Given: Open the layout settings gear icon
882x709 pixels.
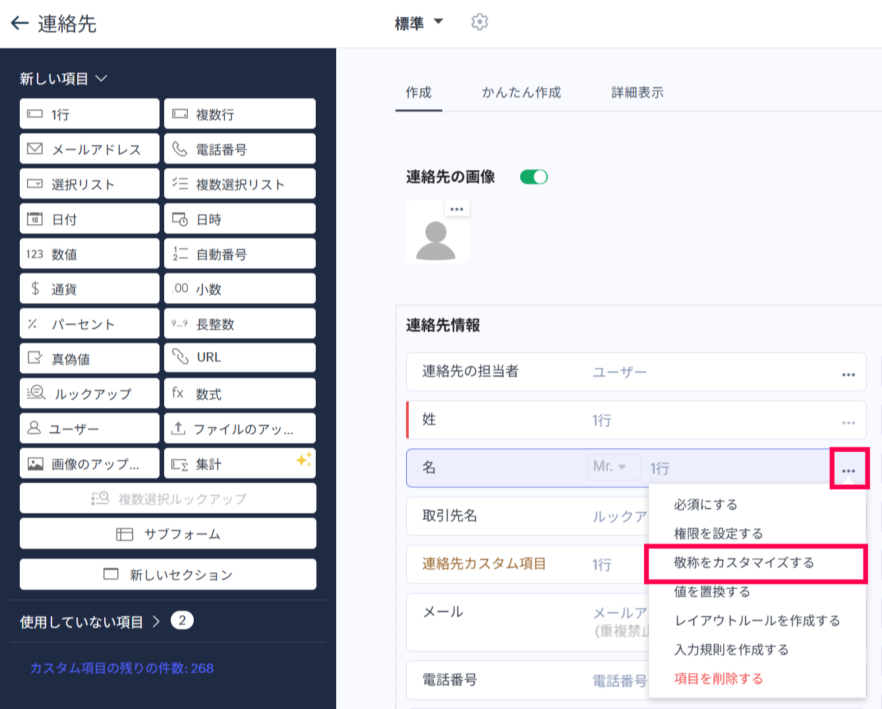Looking at the screenshot, I should pos(479,22).
